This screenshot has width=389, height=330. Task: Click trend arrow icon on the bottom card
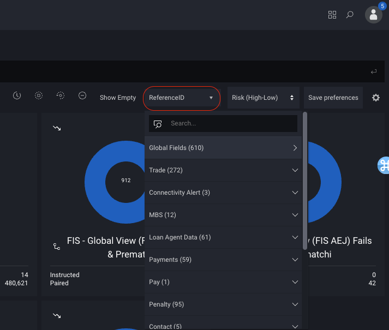click(57, 316)
